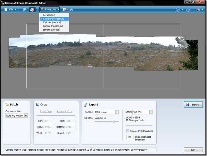Expand the Projection dropdown arrow
This screenshot has height=156, width=207.
pyautogui.click(x=58, y=10)
